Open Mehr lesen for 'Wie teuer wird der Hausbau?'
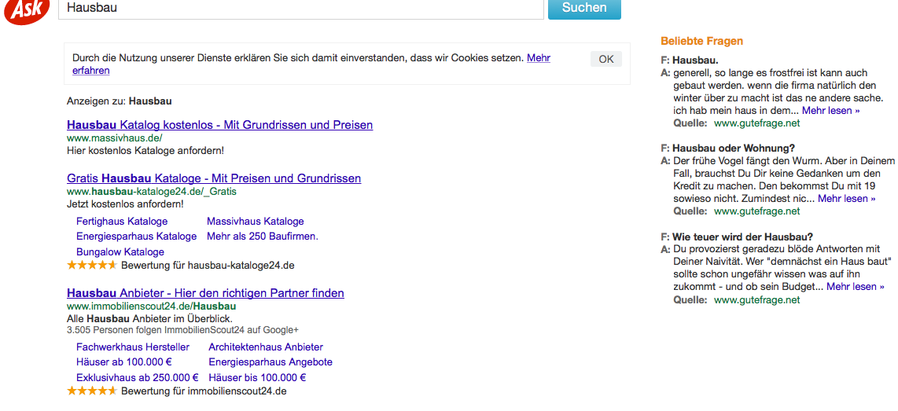This screenshot has height=411, width=898. [x=855, y=287]
